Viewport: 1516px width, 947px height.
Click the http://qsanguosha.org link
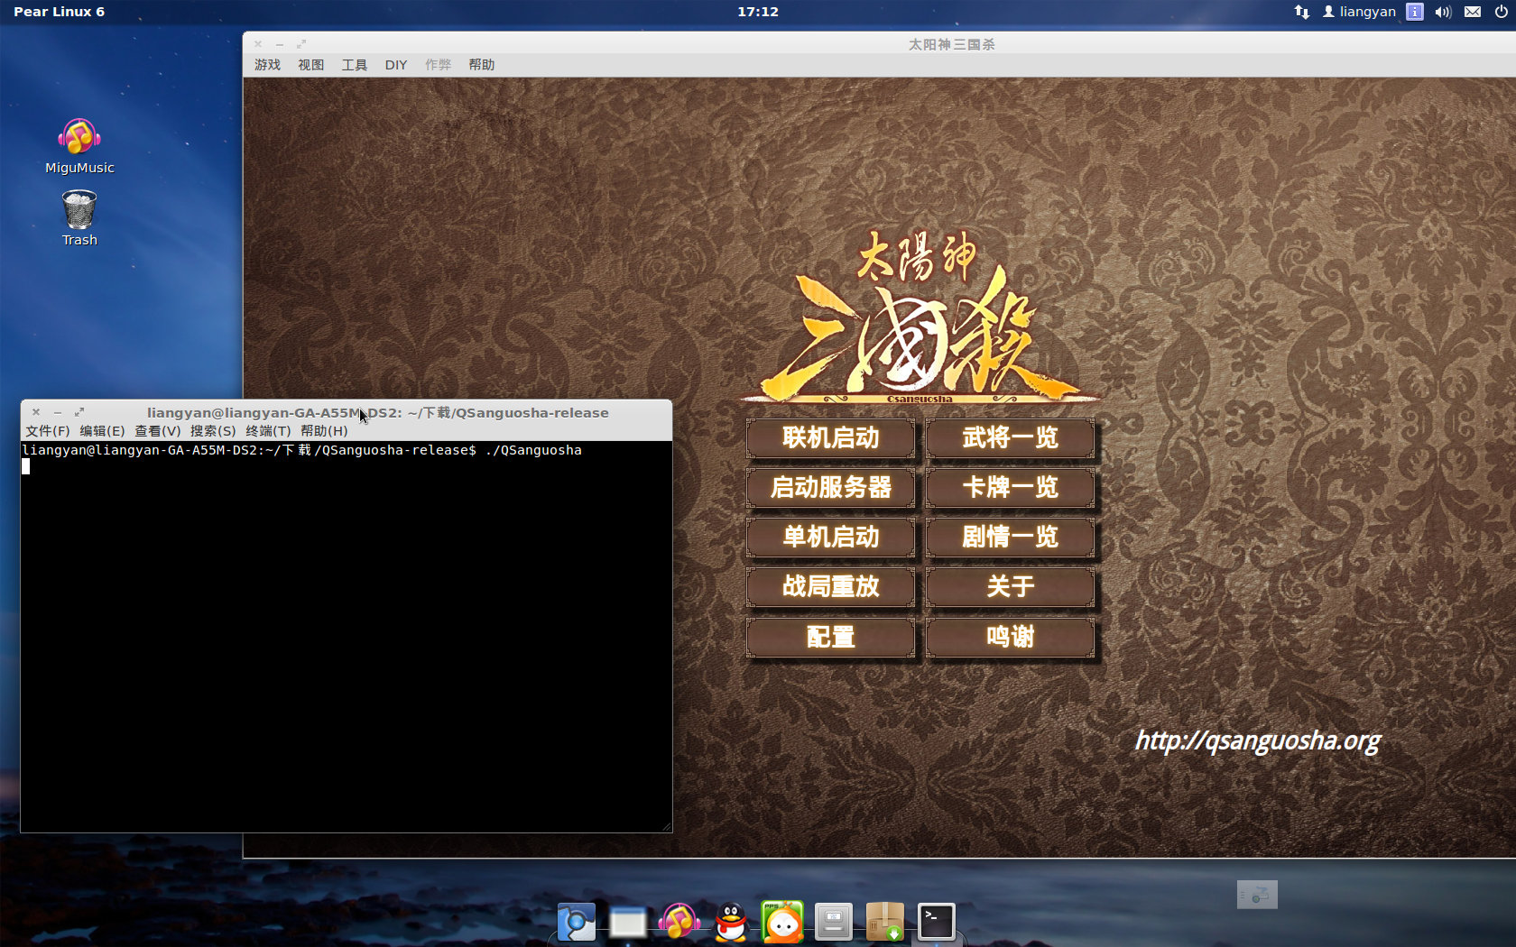[1257, 740]
